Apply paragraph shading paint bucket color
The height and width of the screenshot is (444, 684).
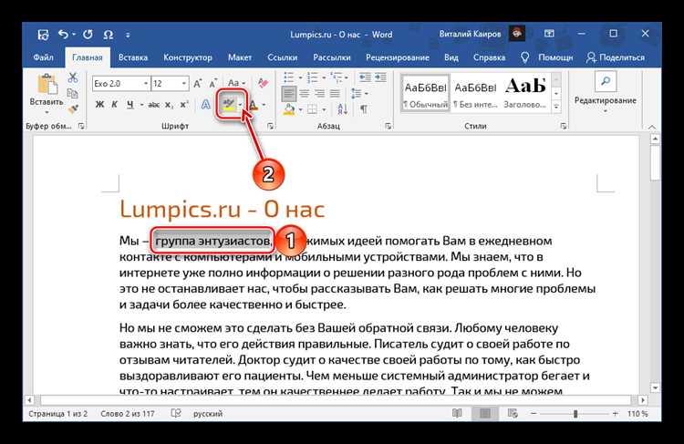(x=289, y=109)
